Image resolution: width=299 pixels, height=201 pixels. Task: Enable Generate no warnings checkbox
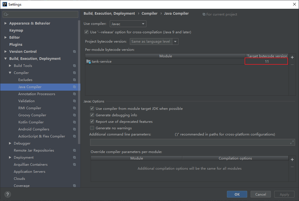tap(92, 128)
